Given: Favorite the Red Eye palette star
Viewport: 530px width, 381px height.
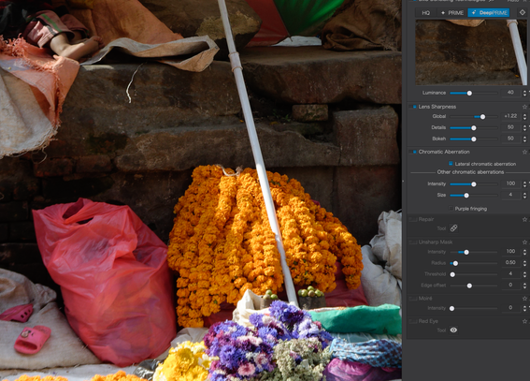Looking at the screenshot, I should (524, 321).
